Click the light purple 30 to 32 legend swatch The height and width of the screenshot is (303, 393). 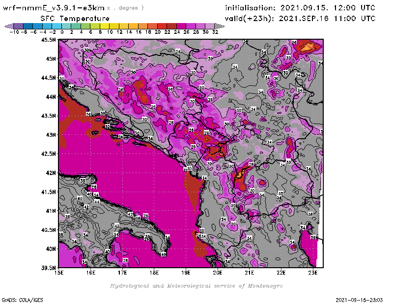210,26
